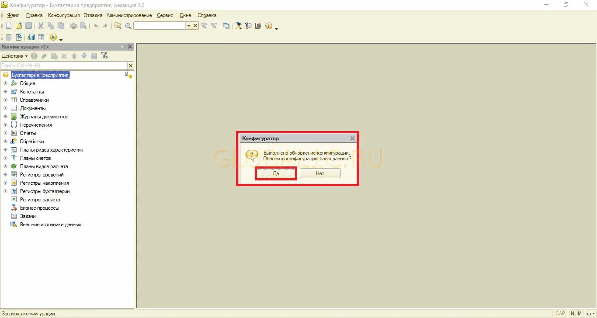Open the dropdown arrow beside start debugging
The width and height of the screenshot is (597, 318).
(x=61, y=39)
